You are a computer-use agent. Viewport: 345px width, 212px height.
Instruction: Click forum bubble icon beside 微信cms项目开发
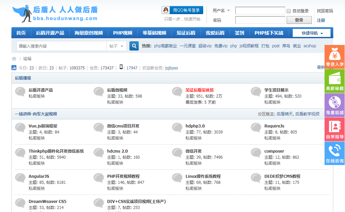(99, 127)
